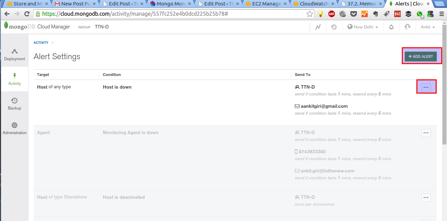Click the TTN-D group name in header
The width and height of the screenshot is (447, 221).
102,27
